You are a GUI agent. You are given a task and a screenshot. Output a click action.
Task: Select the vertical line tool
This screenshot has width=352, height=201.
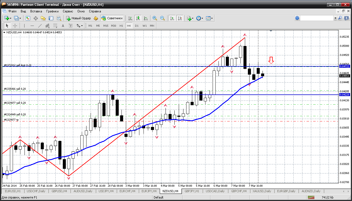point(24,26)
